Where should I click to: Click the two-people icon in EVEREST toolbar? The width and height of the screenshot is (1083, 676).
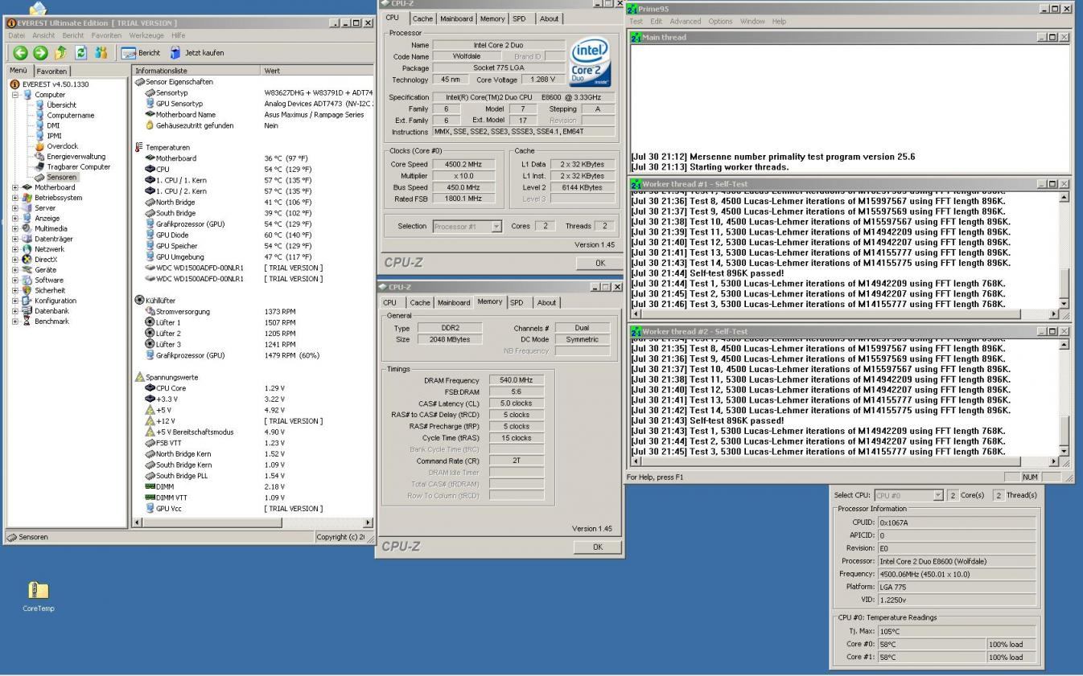point(101,52)
